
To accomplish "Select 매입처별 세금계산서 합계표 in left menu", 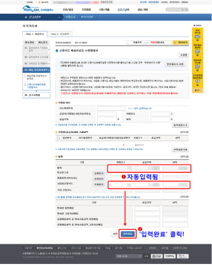I will point(36,77).
